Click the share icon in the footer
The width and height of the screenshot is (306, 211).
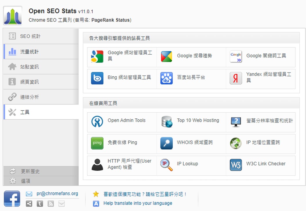(x=29, y=204)
